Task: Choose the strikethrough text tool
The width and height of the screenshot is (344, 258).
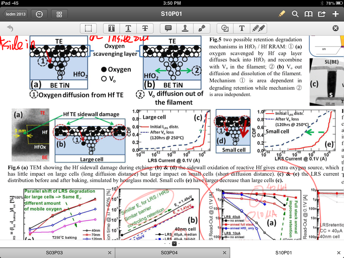Action: pos(145,29)
